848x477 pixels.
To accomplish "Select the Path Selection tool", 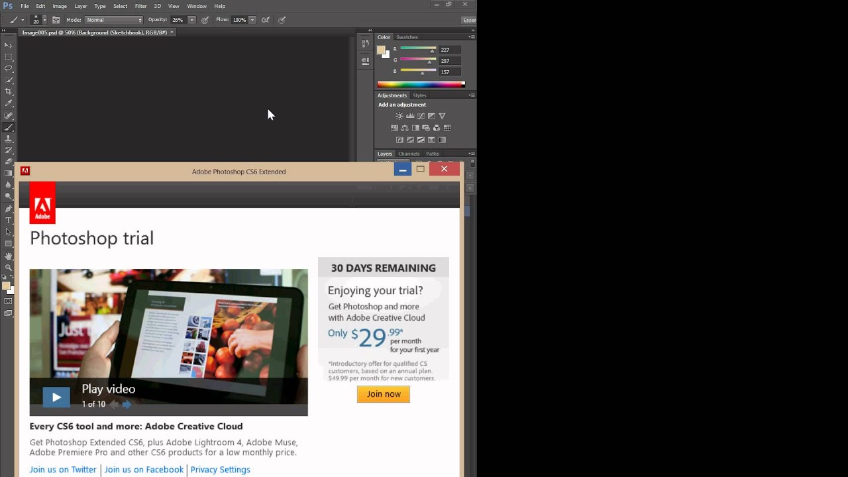I will pos(9,232).
